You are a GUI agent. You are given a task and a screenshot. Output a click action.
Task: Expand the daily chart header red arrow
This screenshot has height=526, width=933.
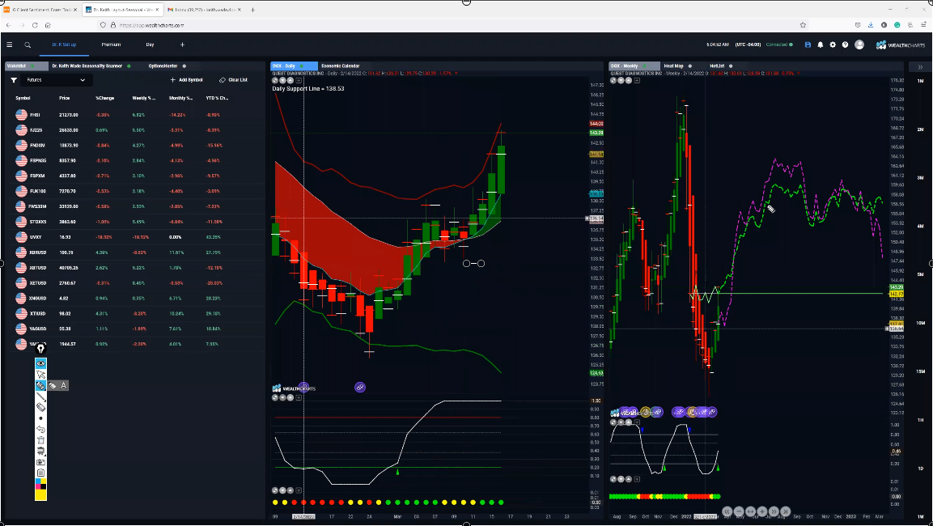(456, 73)
